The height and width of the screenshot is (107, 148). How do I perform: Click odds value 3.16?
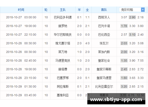pyautogui.click(x=141, y=52)
